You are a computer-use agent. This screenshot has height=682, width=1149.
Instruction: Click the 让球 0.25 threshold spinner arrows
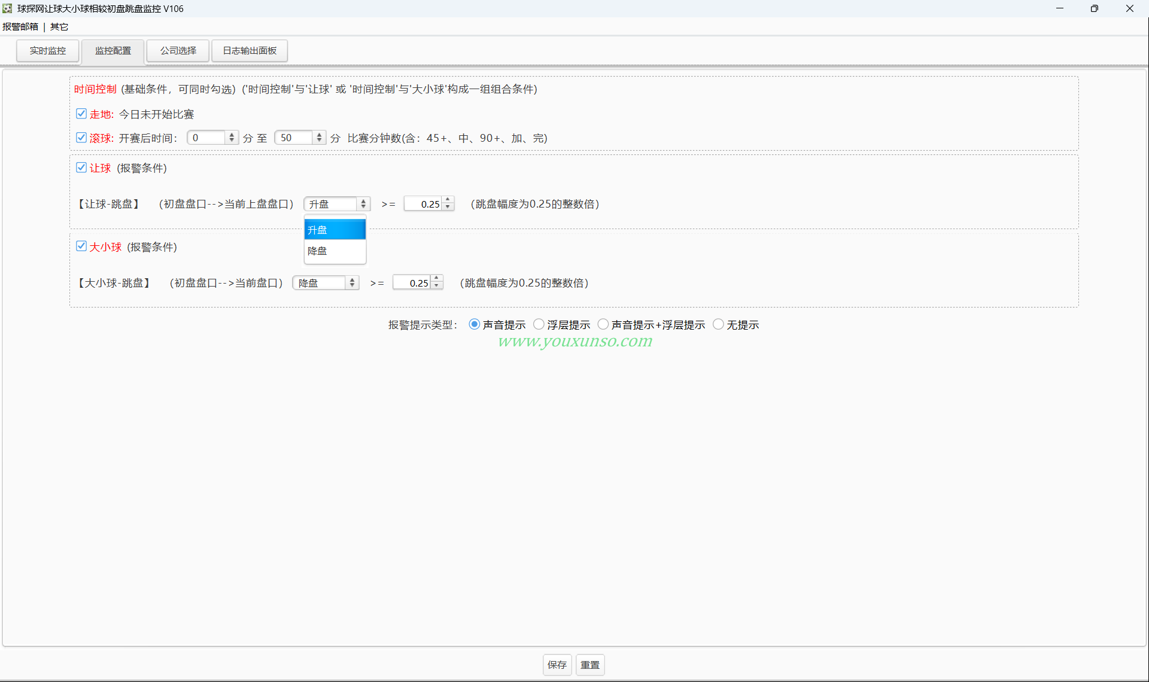pos(448,204)
